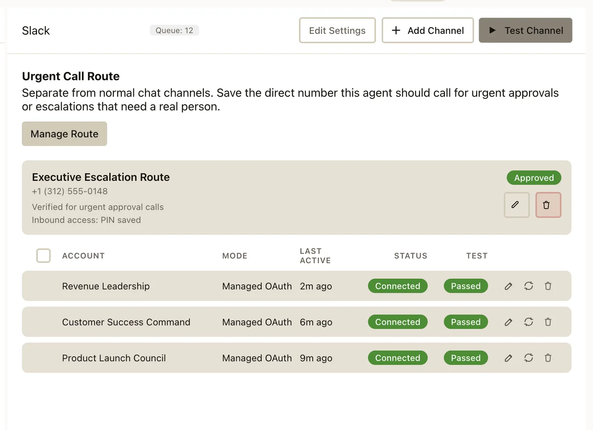Click the Slack heading

(36, 31)
